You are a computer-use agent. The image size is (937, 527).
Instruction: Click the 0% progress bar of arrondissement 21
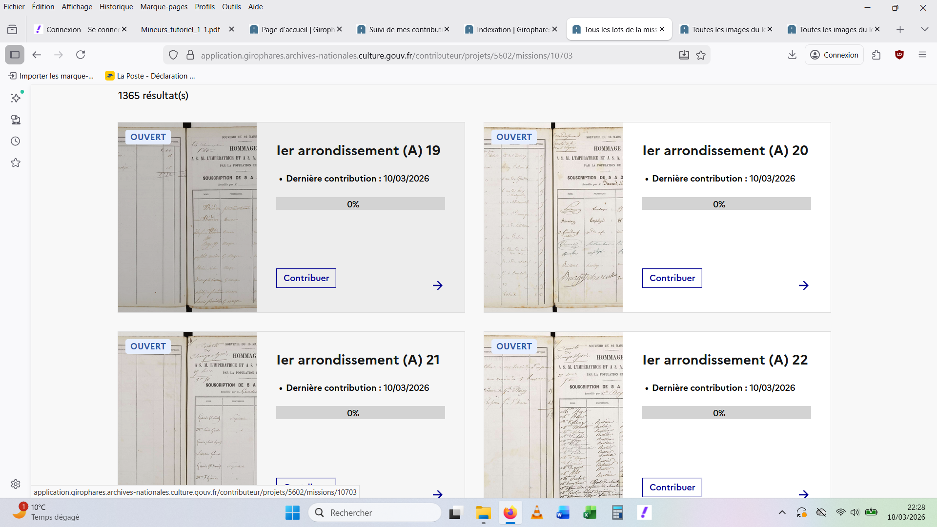(x=360, y=413)
